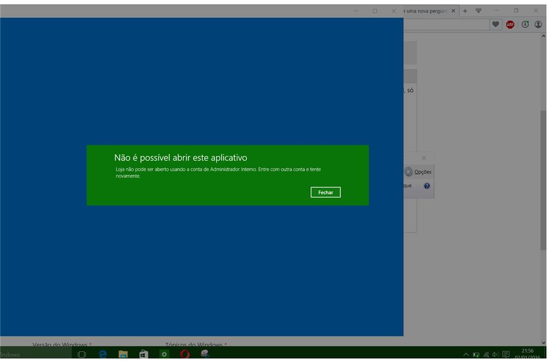Click the Opera address bar
Image resolution: width=549 pixels, height=363 pixels.
click(x=446, y=25)
